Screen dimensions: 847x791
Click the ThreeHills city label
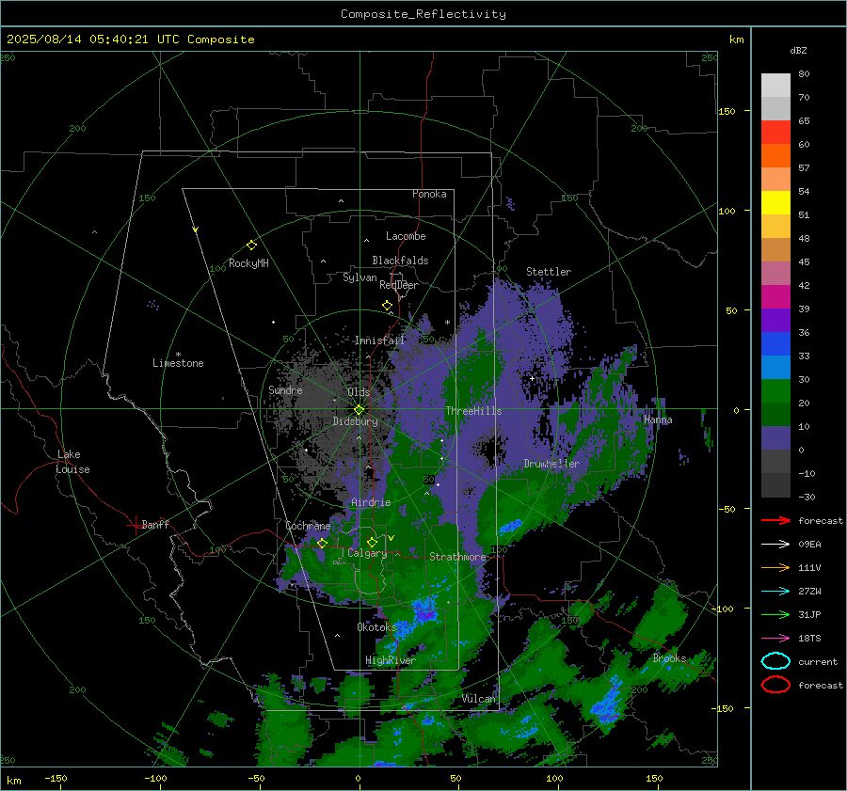(473, 411)
